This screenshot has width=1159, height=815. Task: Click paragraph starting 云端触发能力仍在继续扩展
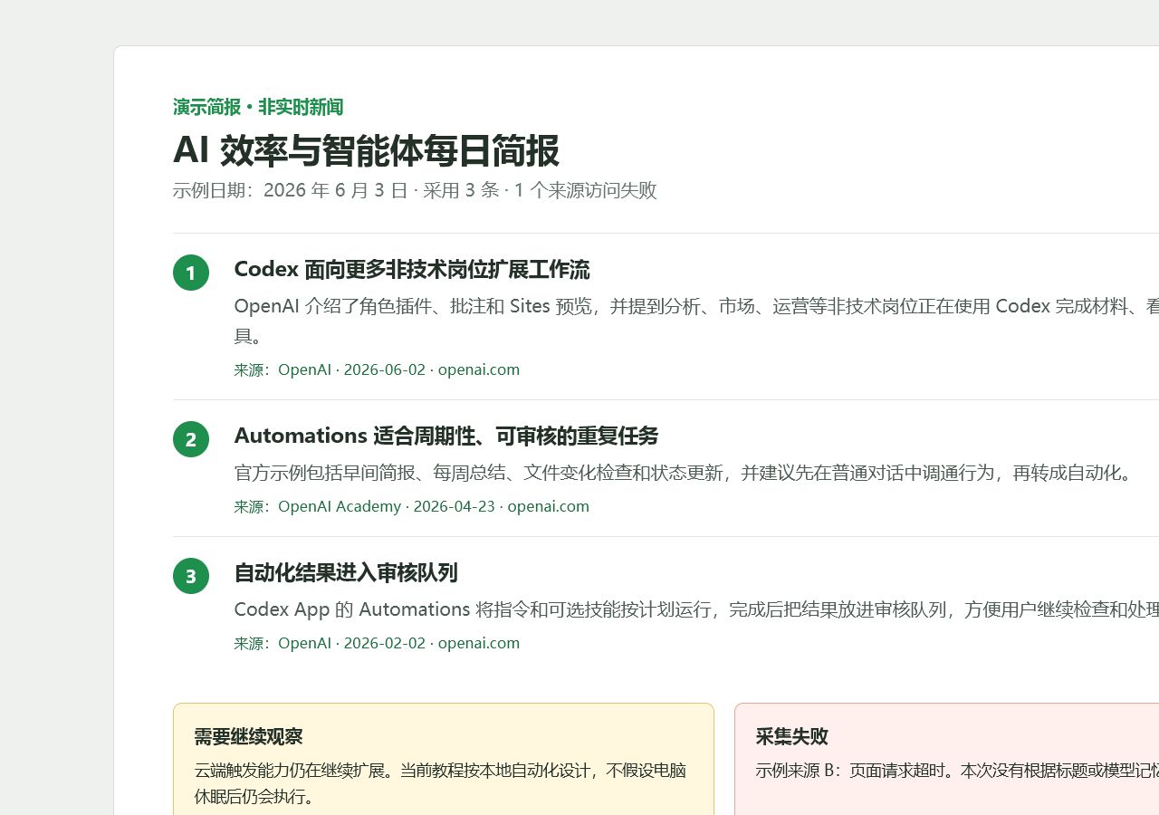[441, 783]
